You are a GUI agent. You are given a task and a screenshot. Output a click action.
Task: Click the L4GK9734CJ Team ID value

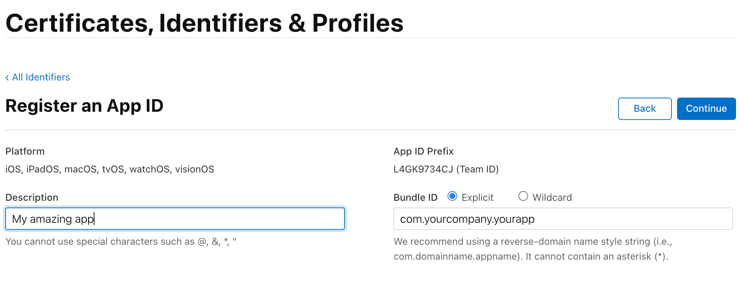click(x=446, y=169)
